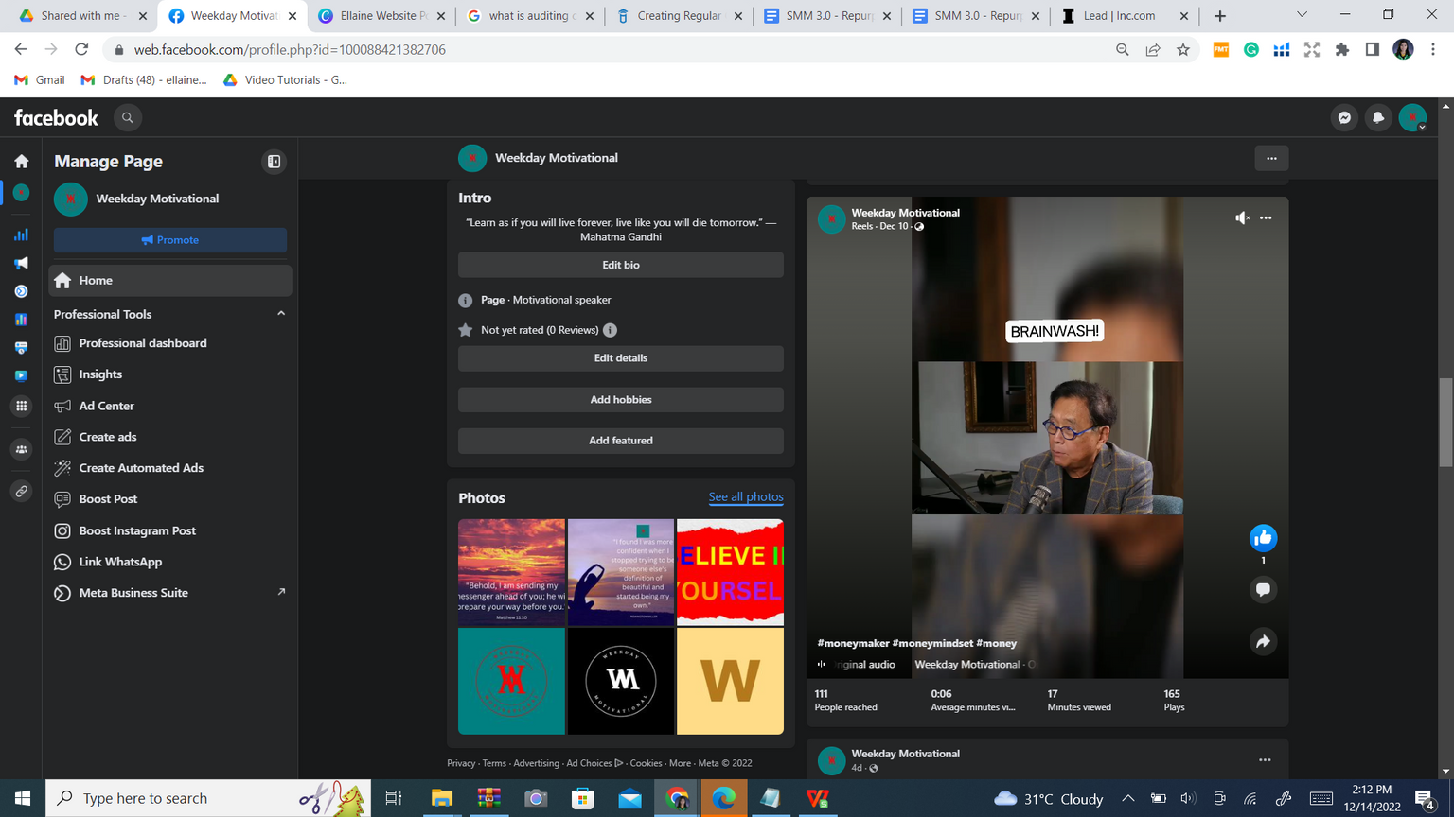Image resolution: width=1454 pixels, height=817 pixels.
Task: Click Edit bio button
Action: (x=621, y=265)
